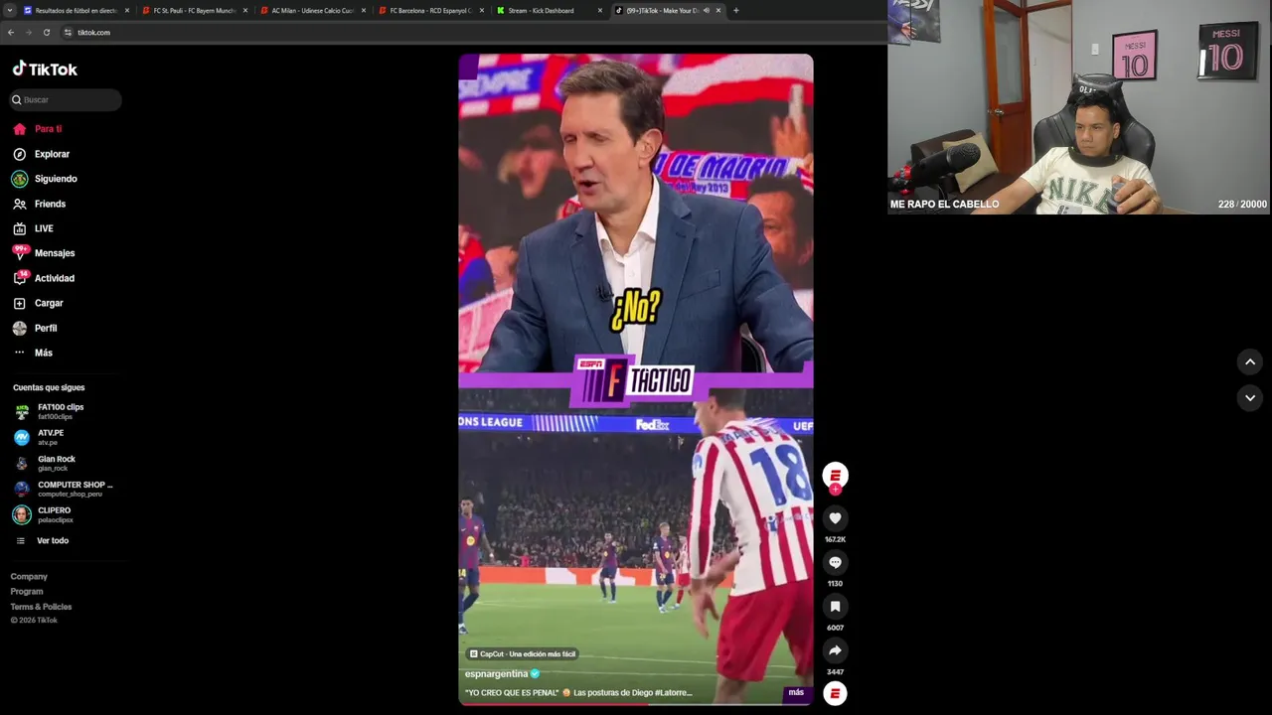Click the ATV.PE account avatar
The width and height of the screenshot is (1272, 715).
pyautogui.click(x=22, y=437)
